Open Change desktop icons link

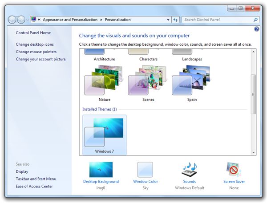(35, 44)
